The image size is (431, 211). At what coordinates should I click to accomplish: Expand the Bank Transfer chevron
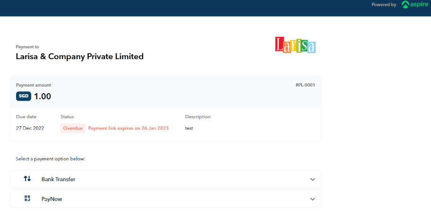pyautogui.click(x=312, y=179)
